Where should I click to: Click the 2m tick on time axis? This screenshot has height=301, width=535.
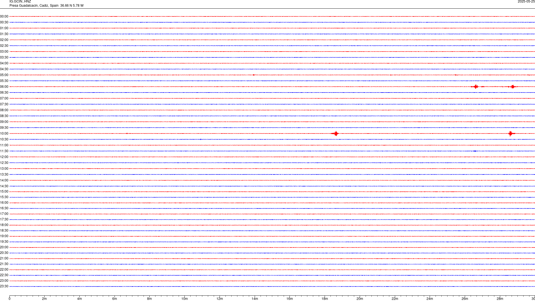point(44,299)
